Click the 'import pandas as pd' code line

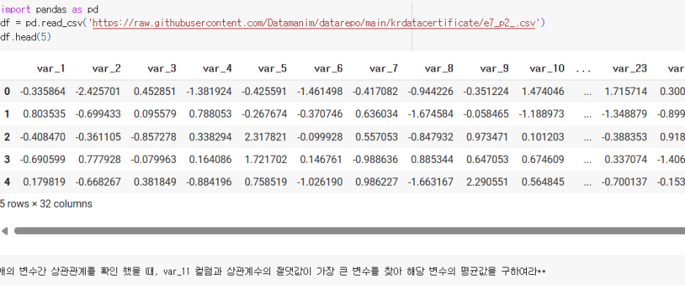tap(49, 9)
